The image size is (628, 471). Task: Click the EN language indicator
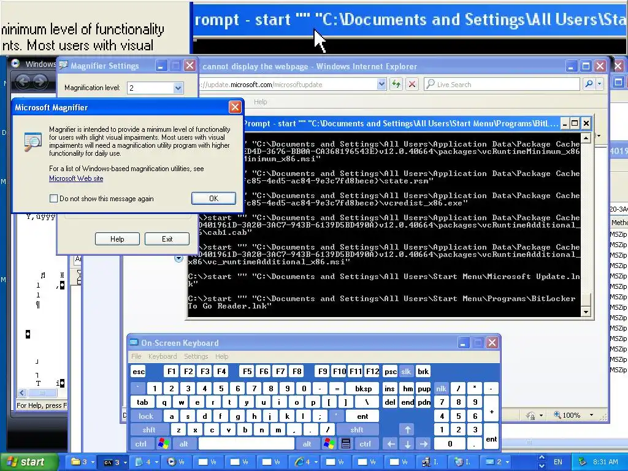point(557,462)
